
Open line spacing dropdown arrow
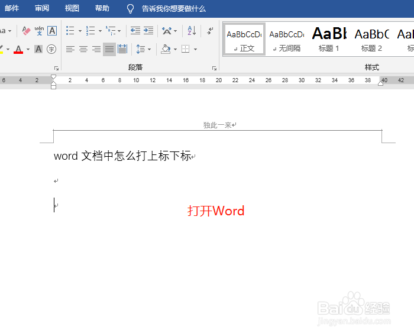coord(149,49)
